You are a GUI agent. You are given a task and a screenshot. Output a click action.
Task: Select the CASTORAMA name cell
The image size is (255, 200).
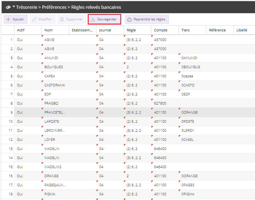pos(55,85)
